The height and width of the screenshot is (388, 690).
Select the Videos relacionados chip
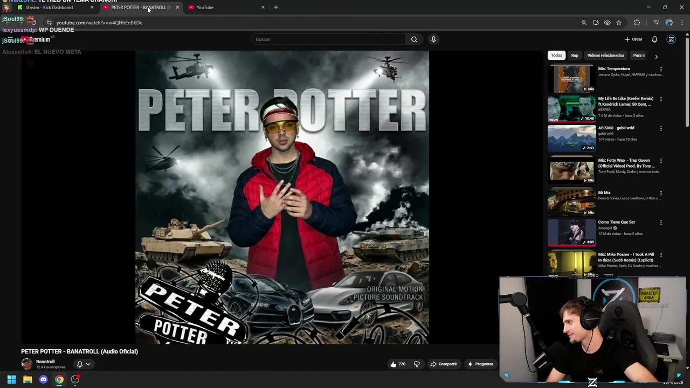point(605,56)
